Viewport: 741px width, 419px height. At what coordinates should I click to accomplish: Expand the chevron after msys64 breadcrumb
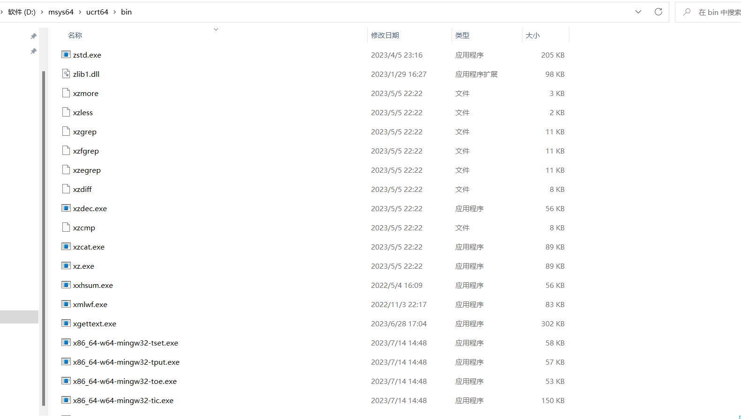click(x=80, y=12)
